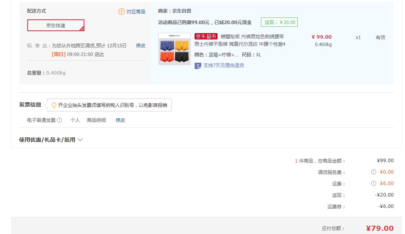Click 支持7天无理由退货 link
Screen dimensions: 405x234
[x=224, y=66]
